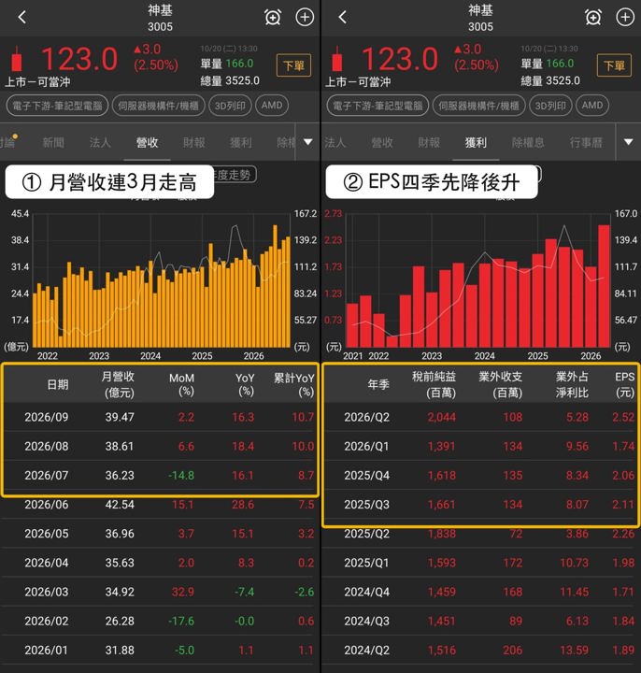Screen dimensions: 641x673
Task: Select the 2026/02 revenue row
Action: [160, 621]
